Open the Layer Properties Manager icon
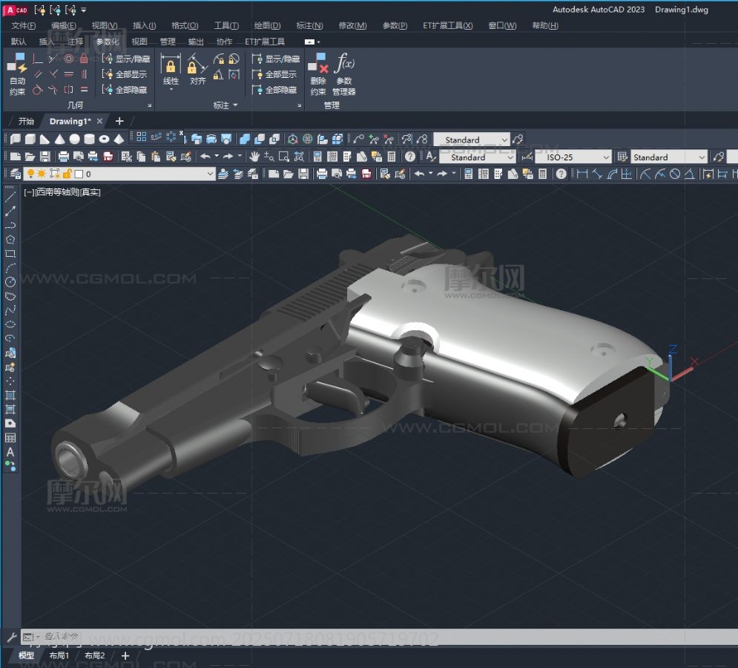Image resolution: width=738 pixels, height=668 pixels. pos(16,174)
